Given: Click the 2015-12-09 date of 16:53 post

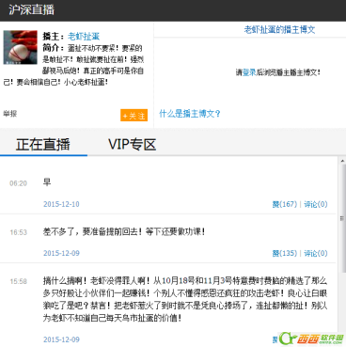Looking at the screenshot, I should pos(61,253).
